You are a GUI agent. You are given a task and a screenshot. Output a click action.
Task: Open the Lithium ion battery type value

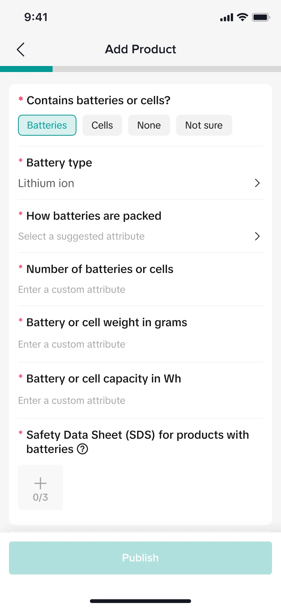pos(46,183)
